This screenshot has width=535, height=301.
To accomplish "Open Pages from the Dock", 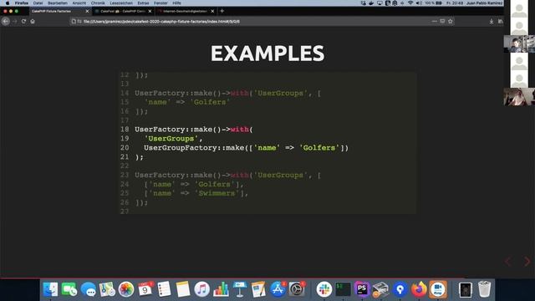I will (x=258, y=289).
